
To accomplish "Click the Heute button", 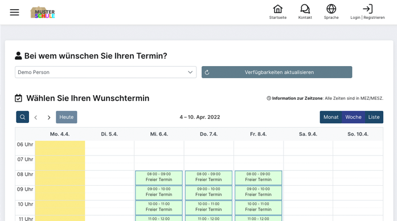I will point(66,117).
